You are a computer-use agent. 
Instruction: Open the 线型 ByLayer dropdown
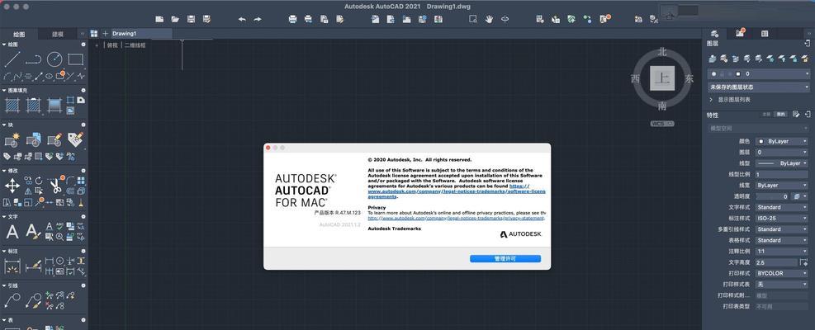click(x=782, y=163)
